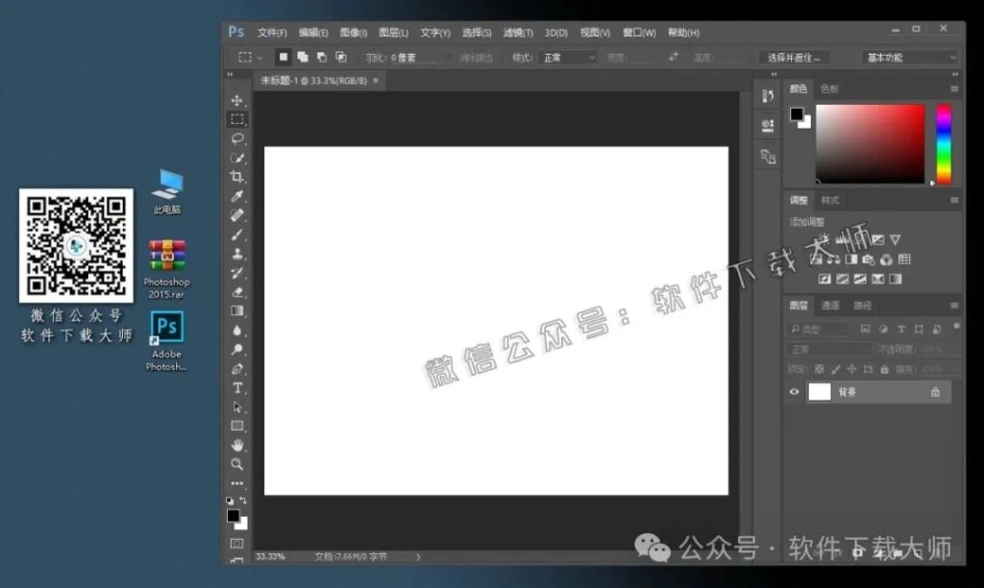Select the Move tool in the toolbox
This screenshot has height=588, width=984.
237,100
